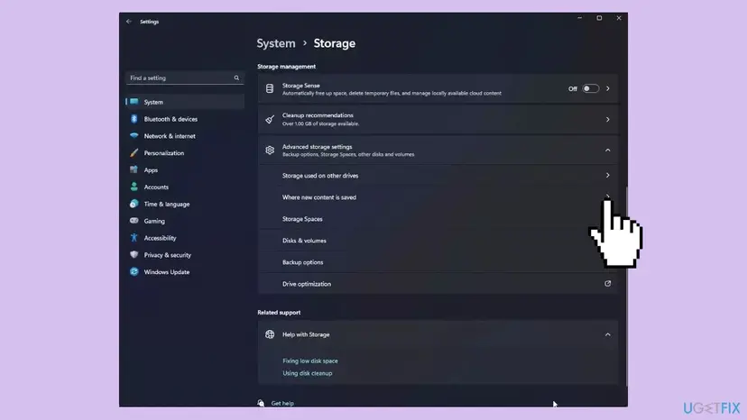Select Gaming label in sidebar
The width and height of the screenshot is (747, 420).
click(154, 221)
